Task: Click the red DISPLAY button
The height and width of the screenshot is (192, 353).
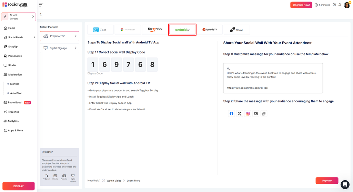Action: click(19, 186)
